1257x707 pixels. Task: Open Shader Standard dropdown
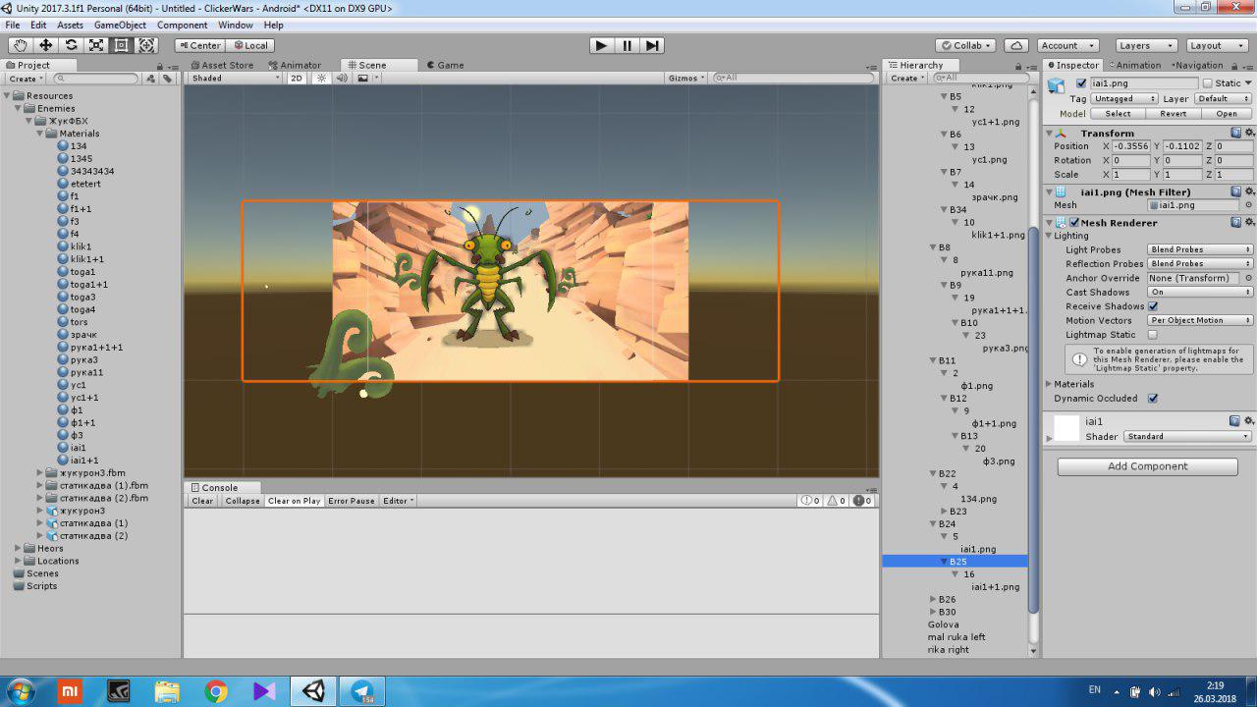pos(1188,436)
